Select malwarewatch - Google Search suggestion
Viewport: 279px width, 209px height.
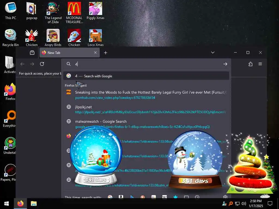coord(146,124)
